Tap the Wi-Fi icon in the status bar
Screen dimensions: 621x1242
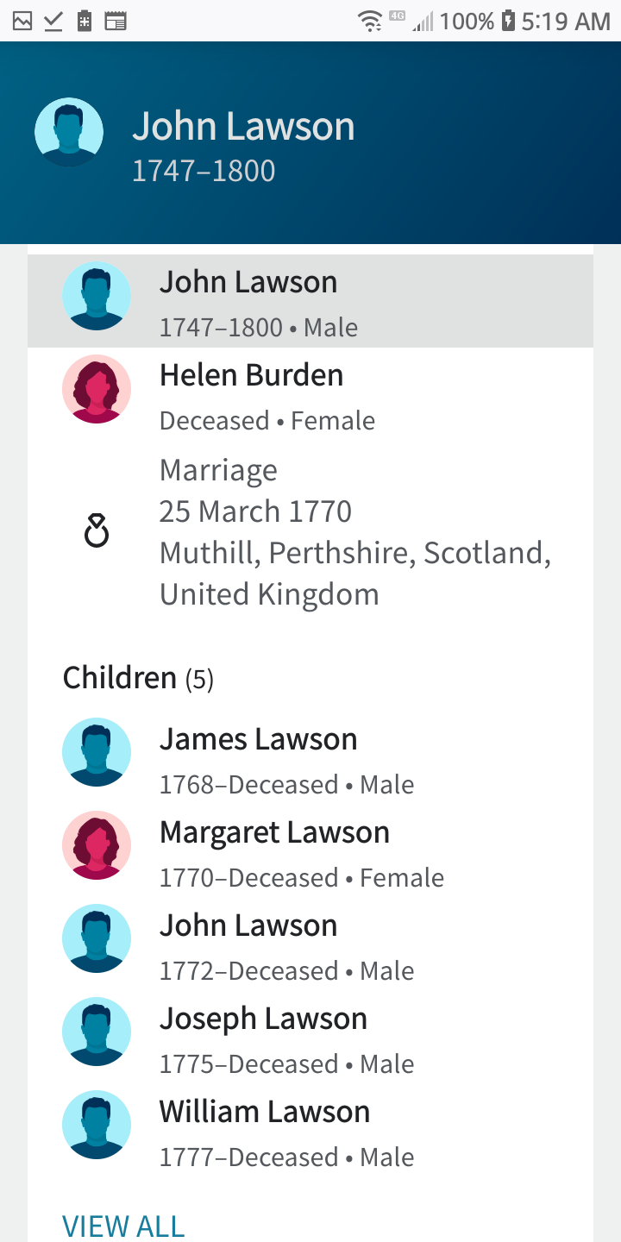371,21
